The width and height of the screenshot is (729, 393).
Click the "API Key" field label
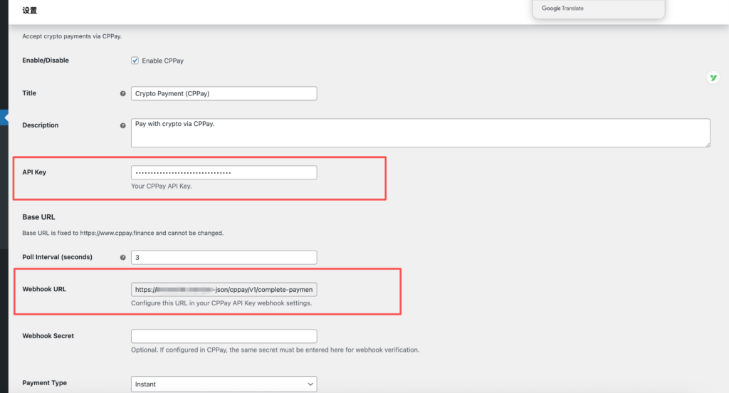click(x=34, y=172)
